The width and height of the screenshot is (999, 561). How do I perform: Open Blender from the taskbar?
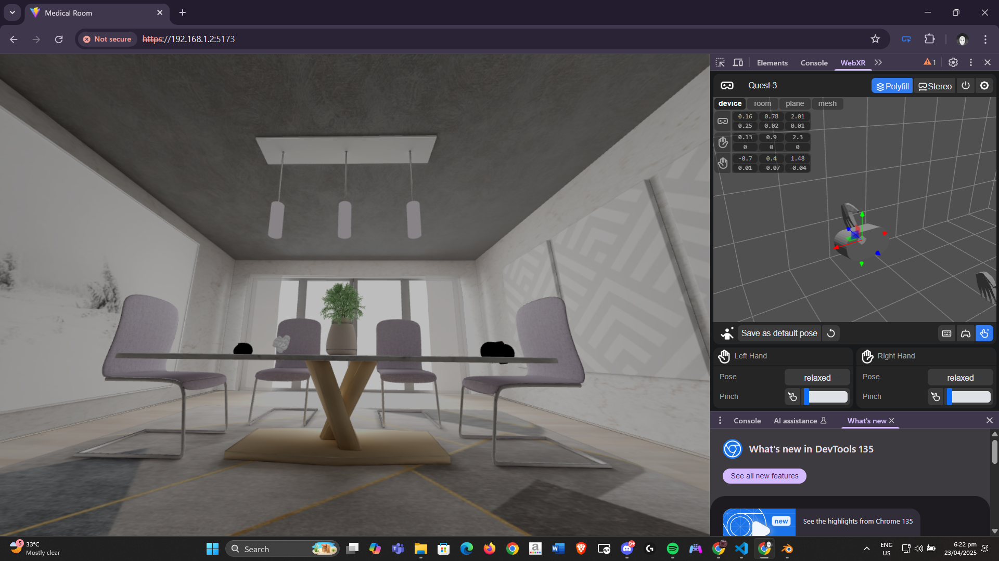click(x=787, y=549)
